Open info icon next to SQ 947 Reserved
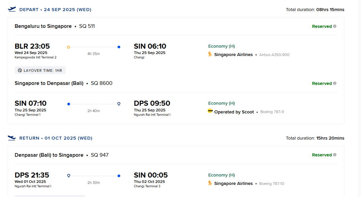 click(x=335, y=155)
